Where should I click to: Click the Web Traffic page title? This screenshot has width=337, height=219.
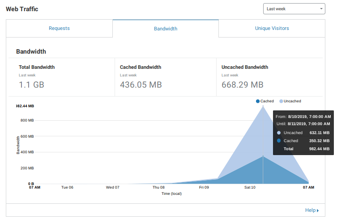[22, 9]
